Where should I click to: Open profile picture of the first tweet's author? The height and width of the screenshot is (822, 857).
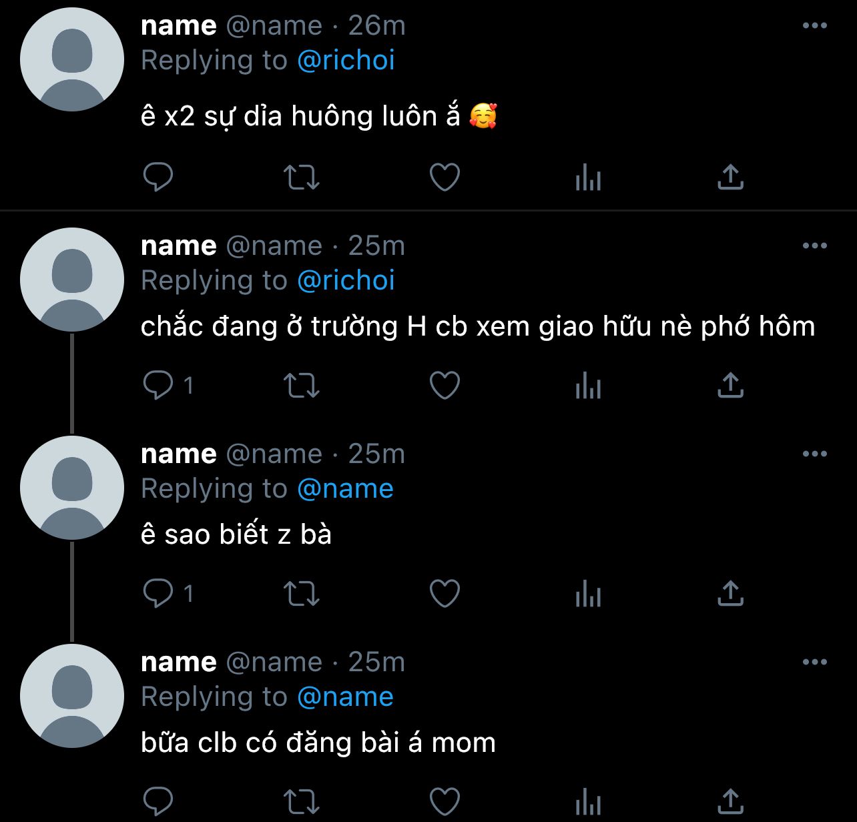tap(72, 60)
